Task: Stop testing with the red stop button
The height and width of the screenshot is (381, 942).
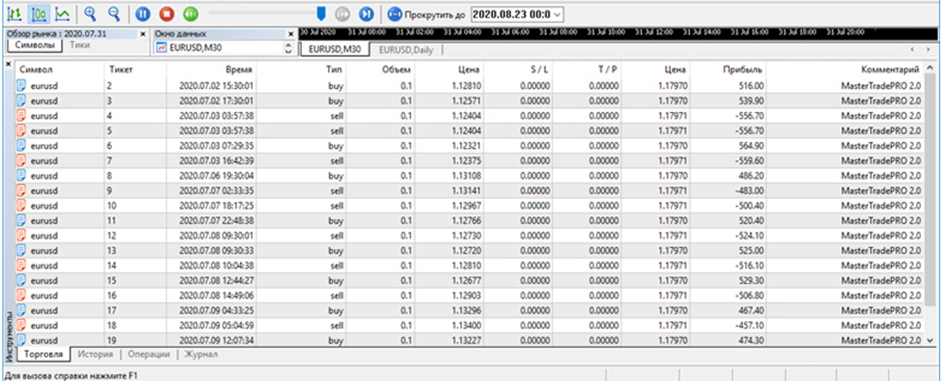Action: (167, 14)
